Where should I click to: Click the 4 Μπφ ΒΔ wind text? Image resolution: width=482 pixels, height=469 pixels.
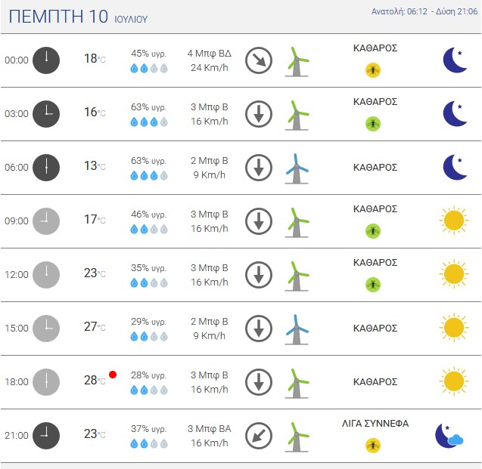[x=210, y=54]
